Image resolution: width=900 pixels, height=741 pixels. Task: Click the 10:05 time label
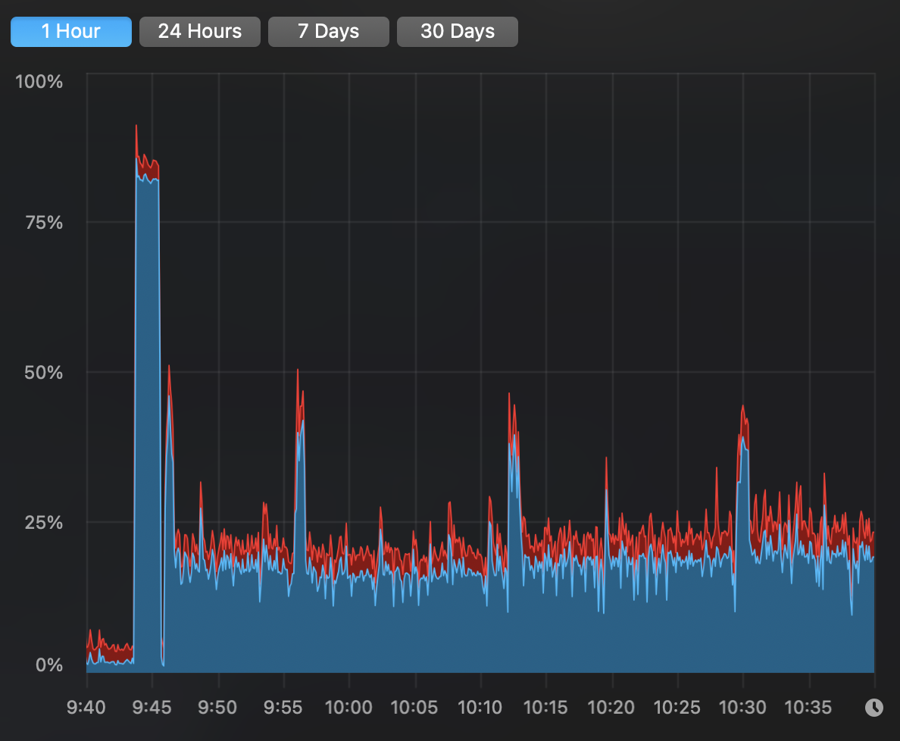[x=414, y=707]
